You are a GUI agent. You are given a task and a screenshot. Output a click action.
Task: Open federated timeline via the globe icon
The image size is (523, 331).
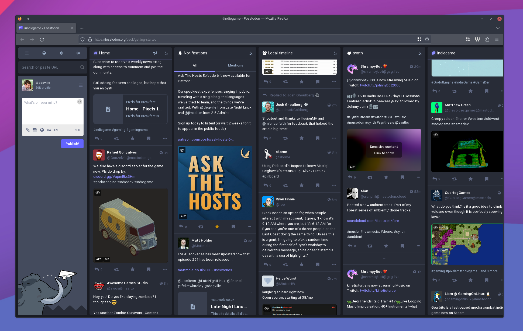point(44,53)
